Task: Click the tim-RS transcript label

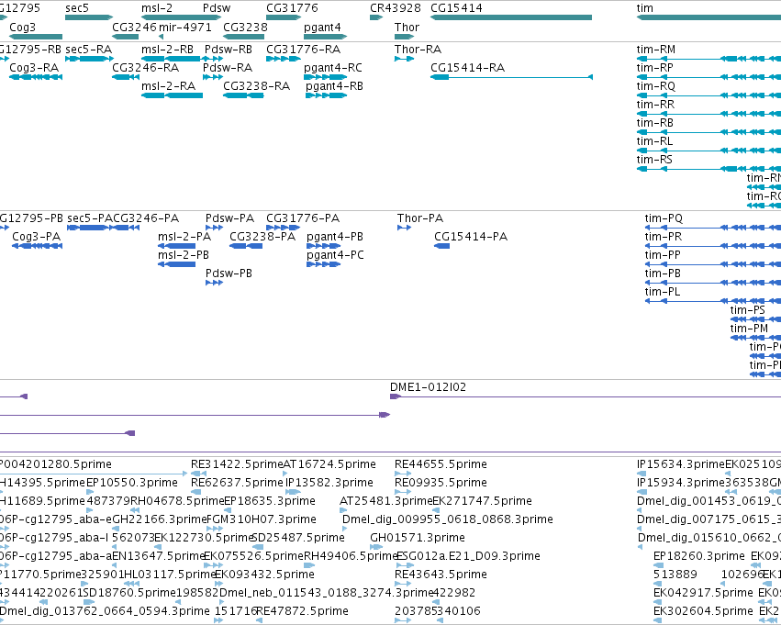Action: tap(654, 160)
